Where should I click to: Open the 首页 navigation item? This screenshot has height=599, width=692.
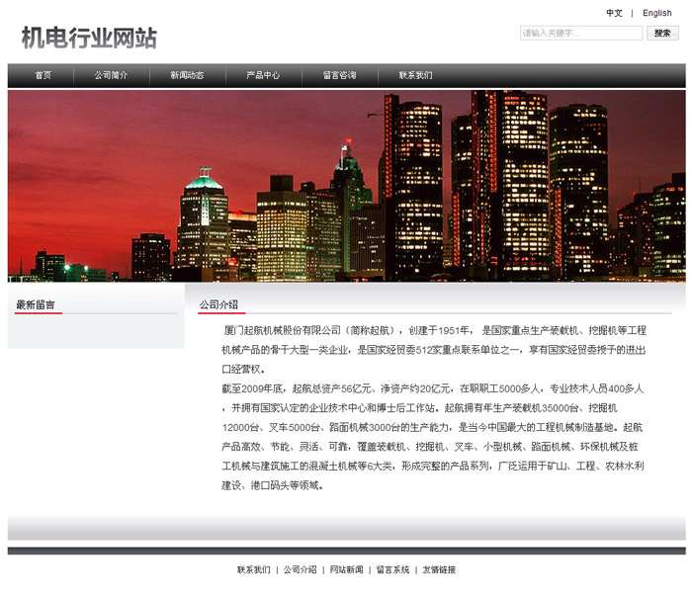click(x=43, y=75)
